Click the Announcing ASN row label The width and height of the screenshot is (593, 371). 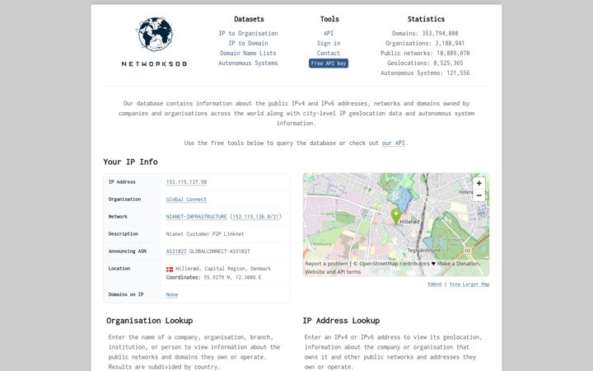pos(127,251)
